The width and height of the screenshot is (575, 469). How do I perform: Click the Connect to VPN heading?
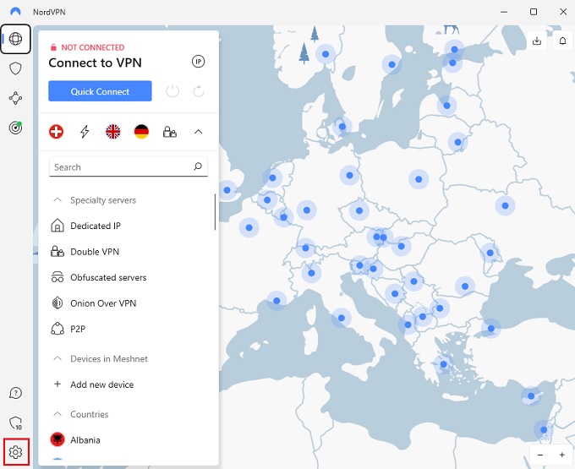tap(95, 63)
